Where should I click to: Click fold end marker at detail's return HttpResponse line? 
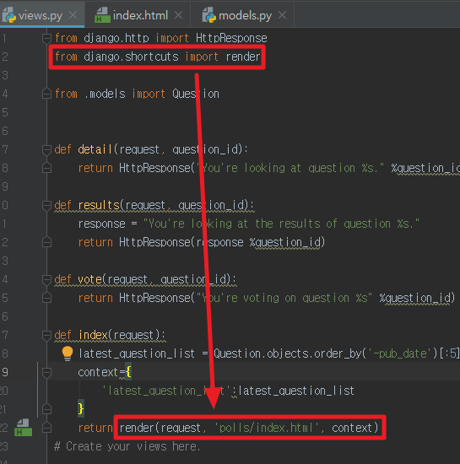click(46, 168)
